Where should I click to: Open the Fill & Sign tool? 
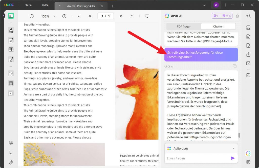[x=11, y=59]
